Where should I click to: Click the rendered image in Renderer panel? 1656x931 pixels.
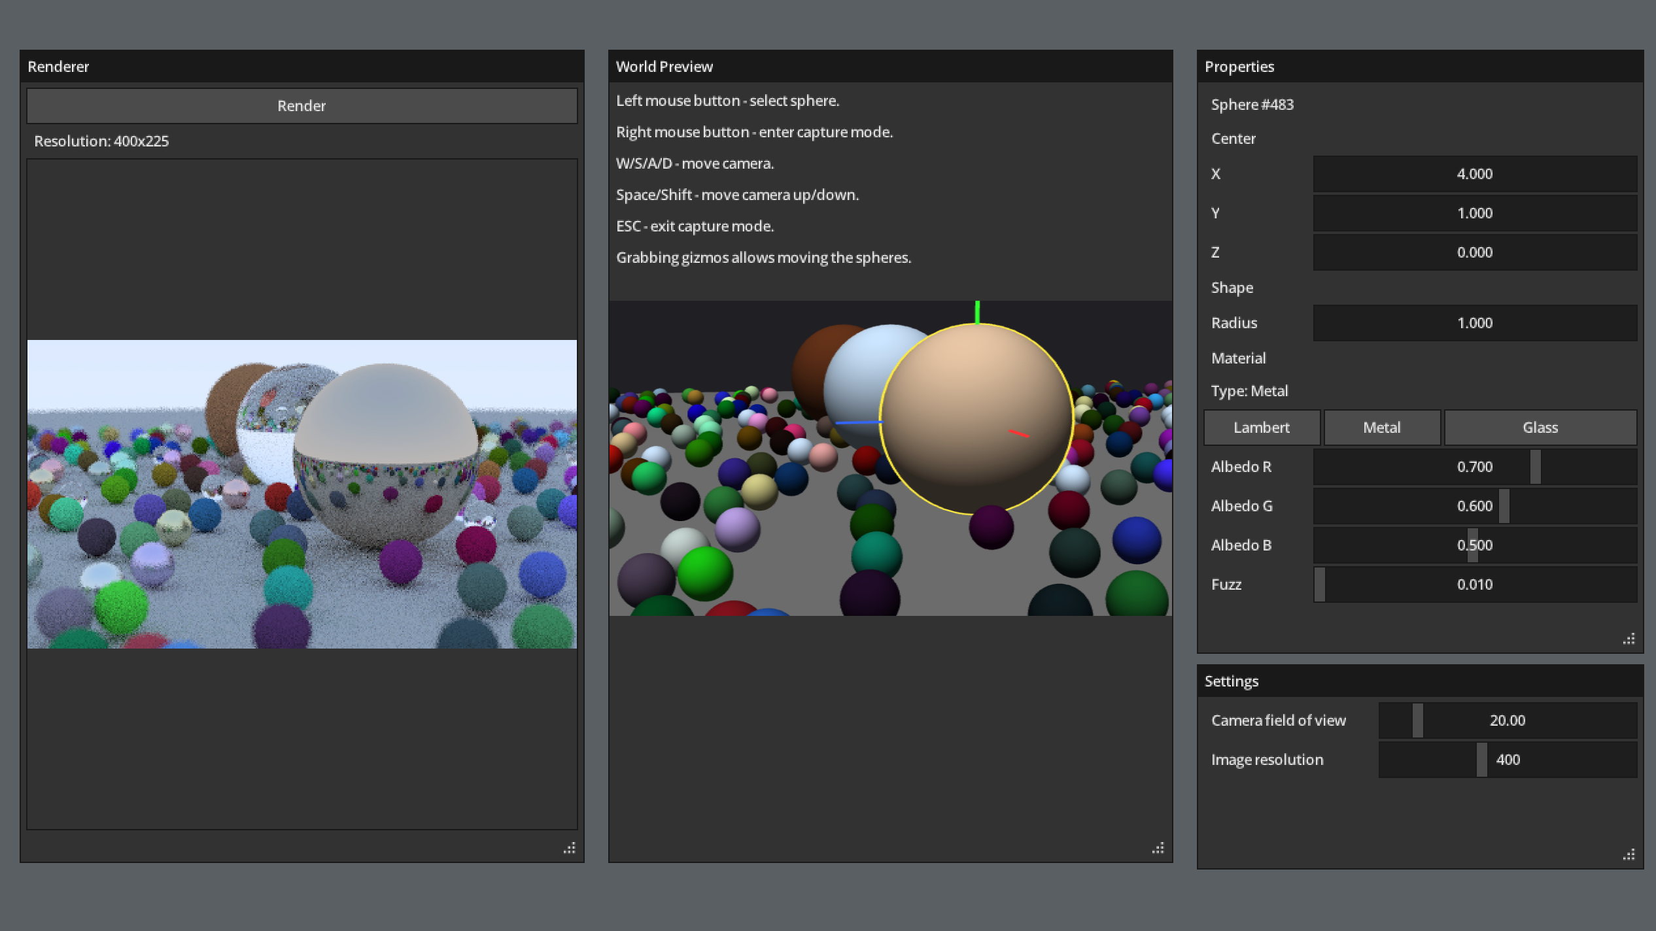[302, 494]
